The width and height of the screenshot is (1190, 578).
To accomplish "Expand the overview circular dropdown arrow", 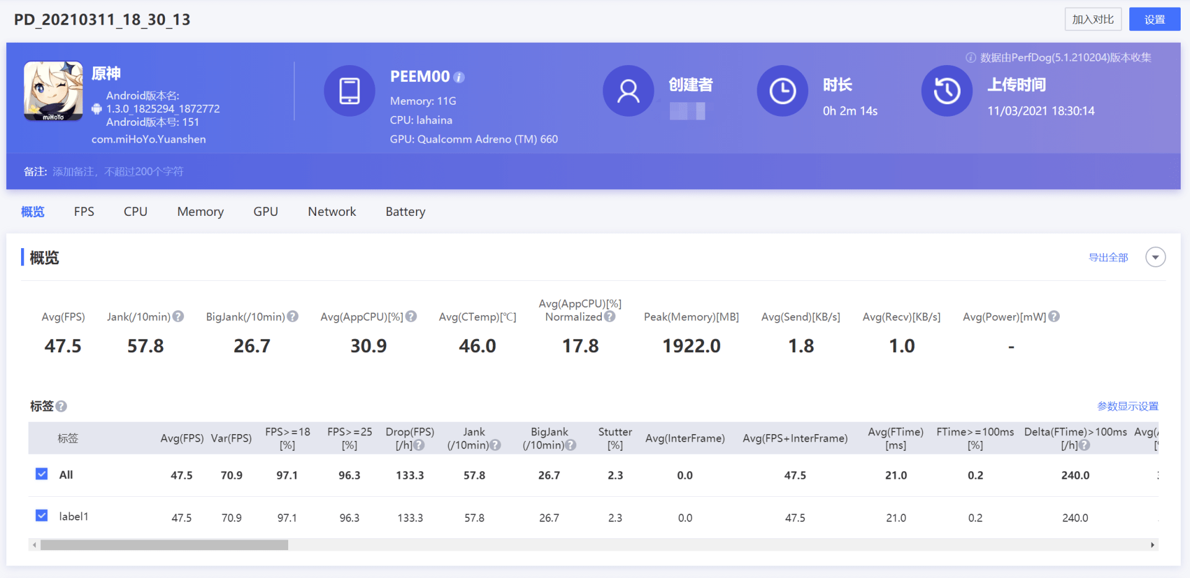I will pos(1155,257).
